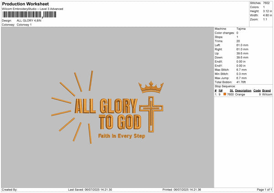Click the crown embroidery graphic
This screenshot has height=193, width=274.
151,87
